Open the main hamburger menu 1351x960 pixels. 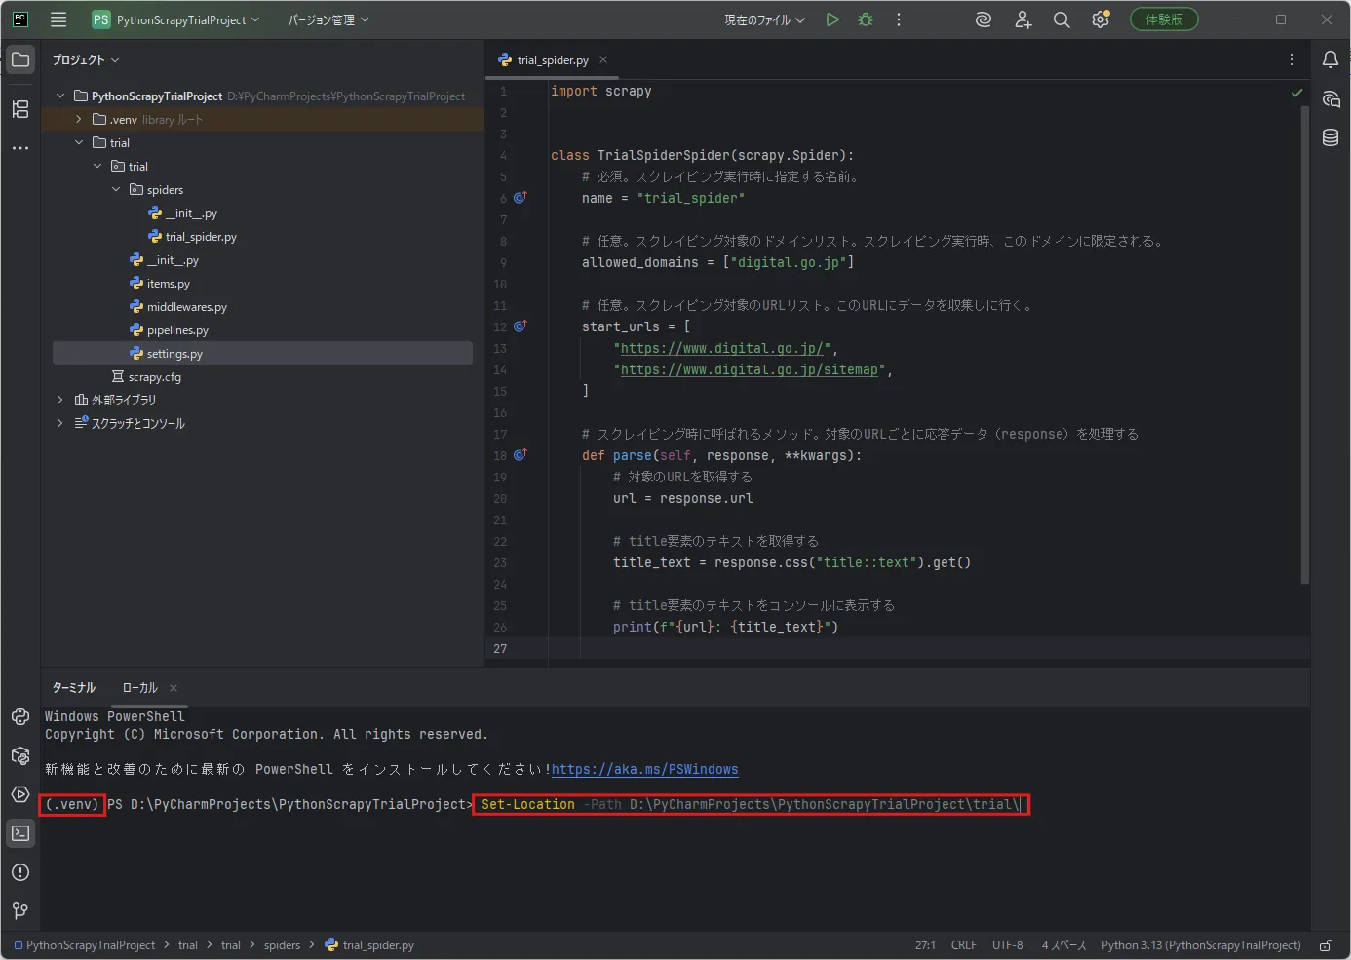(58, 19)
